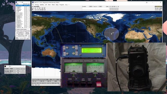The image size is (167, 94).
Task: Increase uplink by the 100 Hz step
Action: 112,8
